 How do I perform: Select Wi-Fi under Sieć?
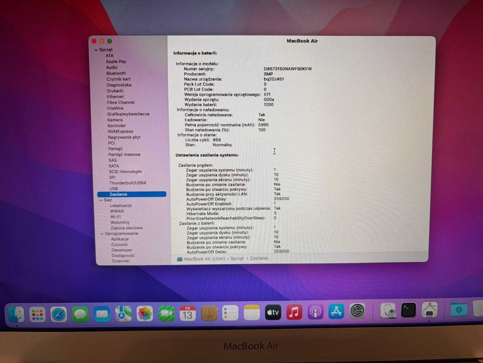[115, 217]
